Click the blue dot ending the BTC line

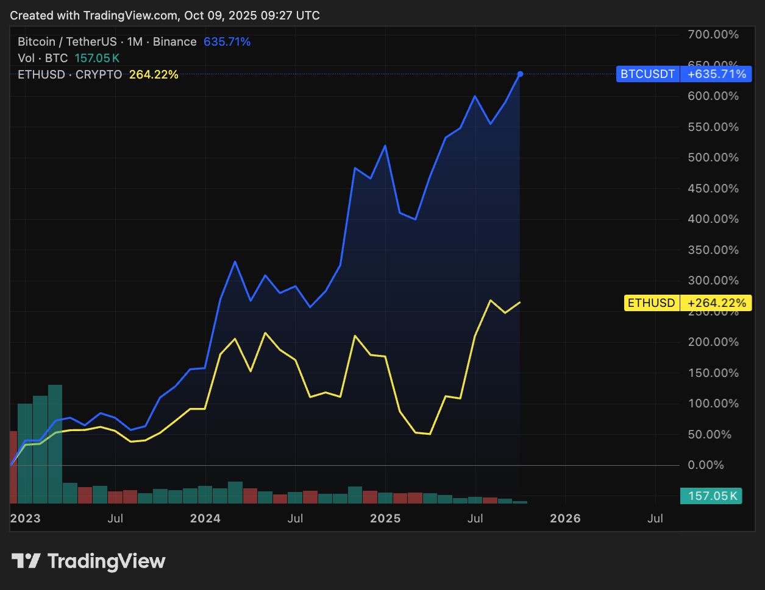520,74
